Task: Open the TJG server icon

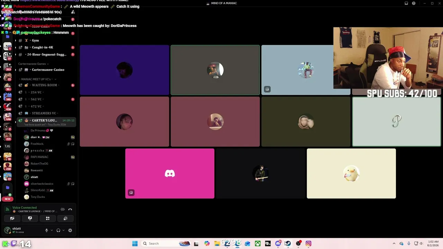Action: tap(7, 146)
